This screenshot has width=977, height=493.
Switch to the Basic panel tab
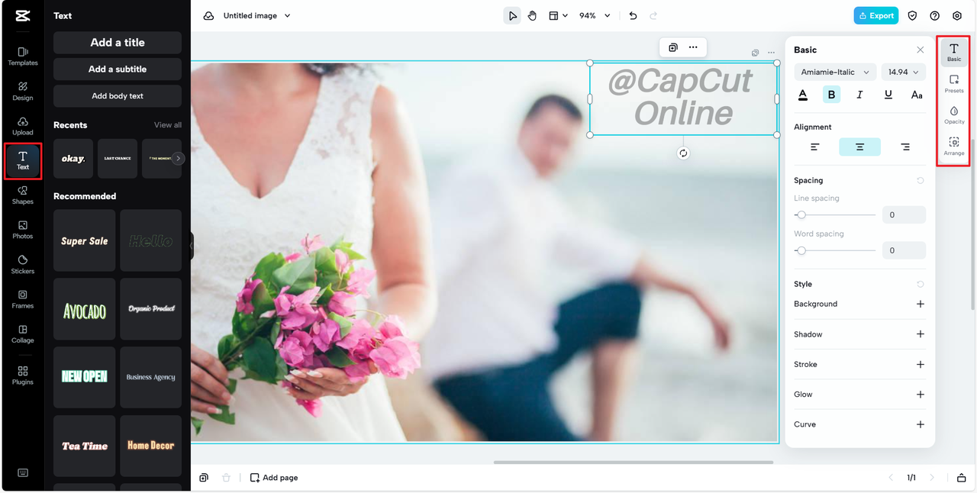(954, 53)
